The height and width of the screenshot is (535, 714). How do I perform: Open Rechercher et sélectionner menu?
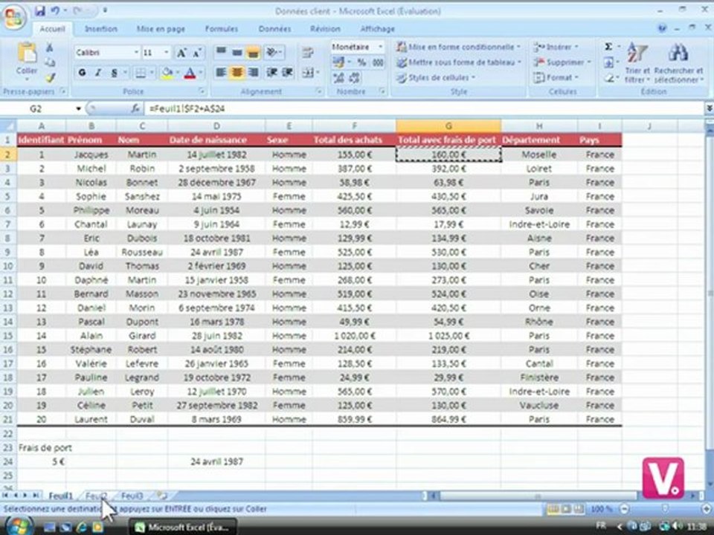678,62
